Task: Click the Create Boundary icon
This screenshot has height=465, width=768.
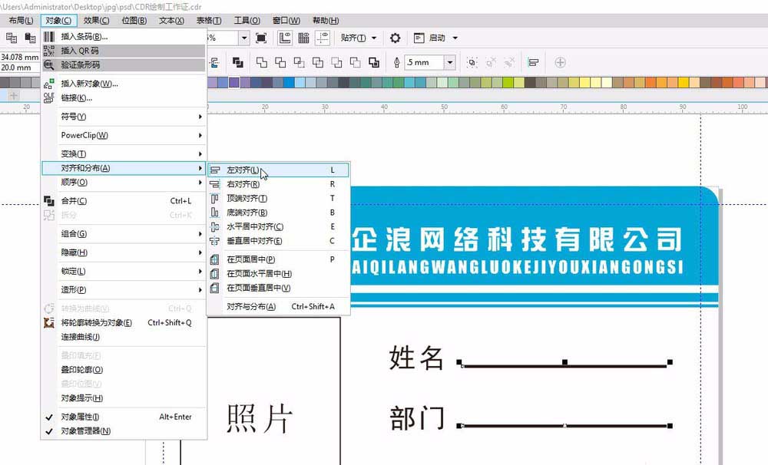Action: point(374,63)
